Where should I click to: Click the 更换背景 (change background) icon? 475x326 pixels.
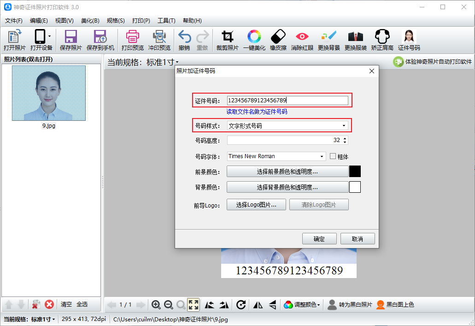pos(329,37)
